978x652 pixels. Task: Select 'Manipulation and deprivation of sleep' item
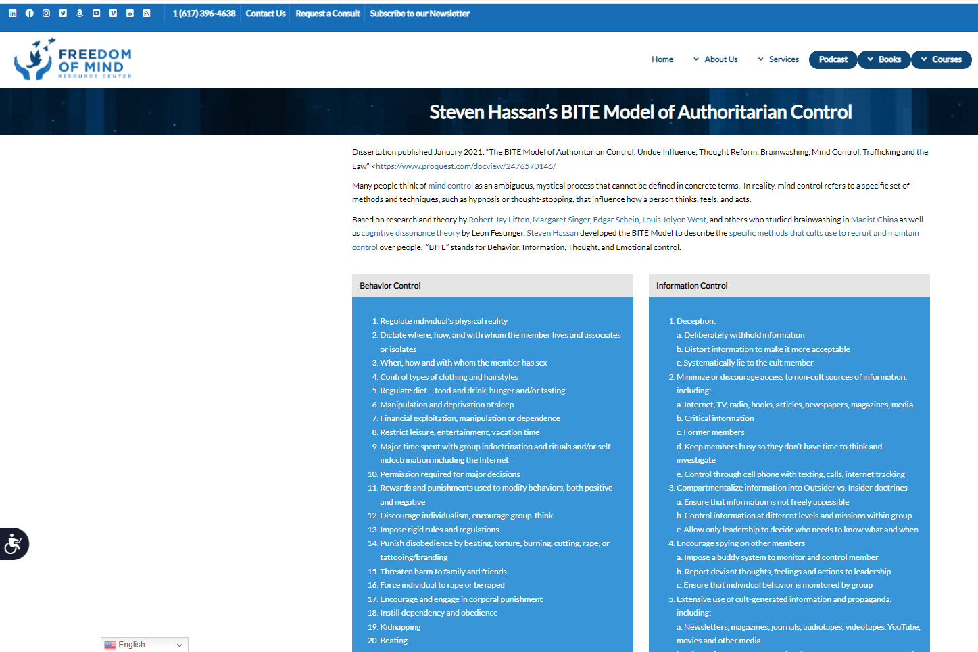[447, 405]
